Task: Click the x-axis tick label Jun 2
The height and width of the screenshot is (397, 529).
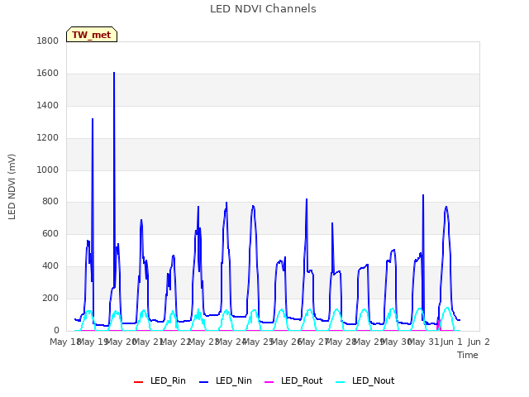Action: pyautogui.click(x=479, y=342)
